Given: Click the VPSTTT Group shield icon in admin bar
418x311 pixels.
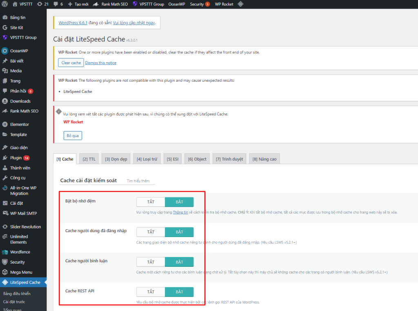Looking at the screenshot, I should pyautogui.click(x=135, y=4).
